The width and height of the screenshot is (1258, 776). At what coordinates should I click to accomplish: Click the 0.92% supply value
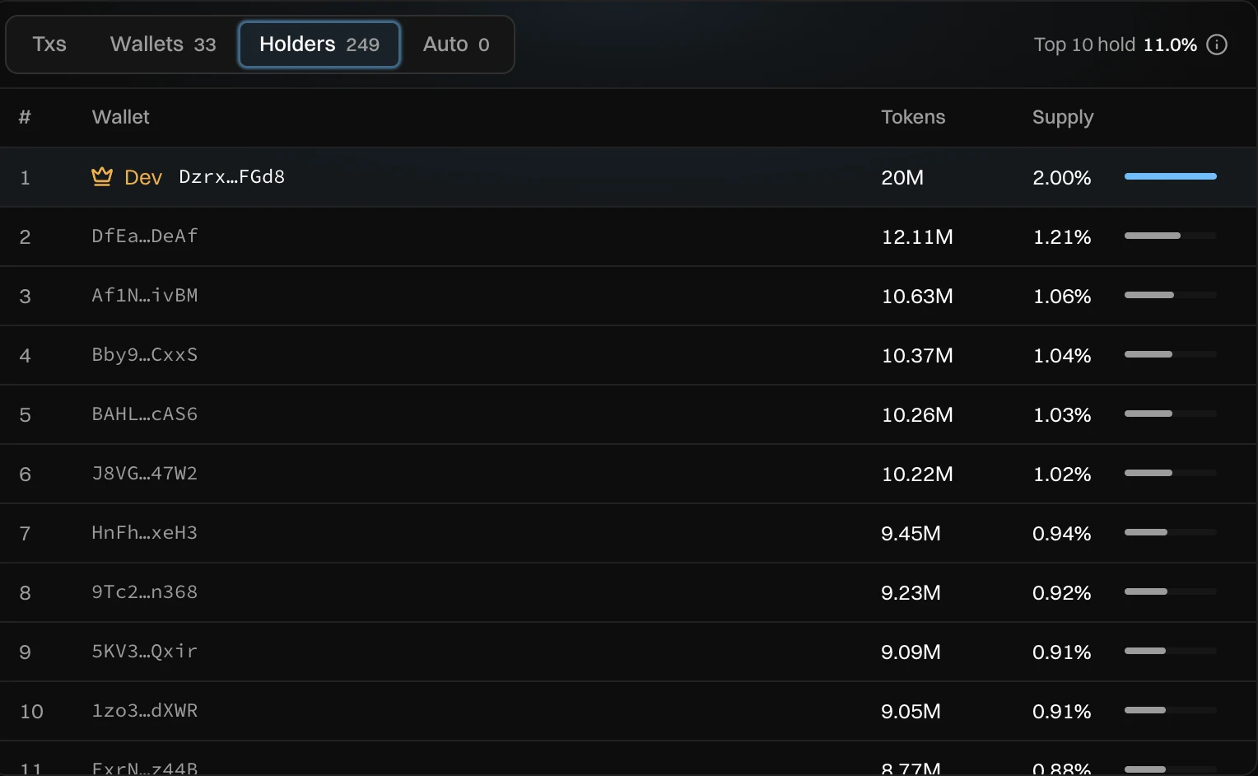(1062, 592)
